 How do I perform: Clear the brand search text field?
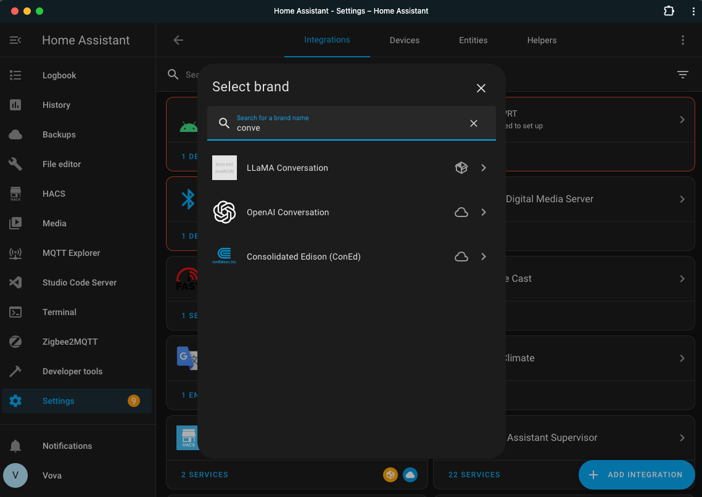coord(474,123)
